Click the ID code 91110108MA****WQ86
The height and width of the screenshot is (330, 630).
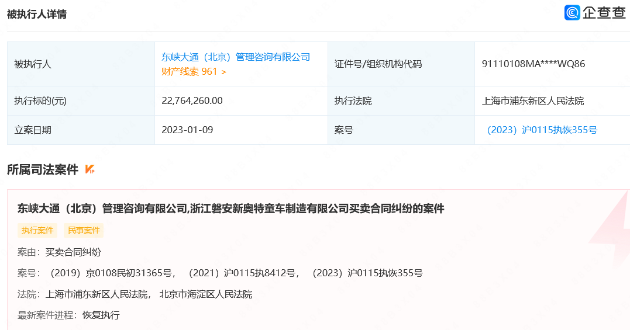533,64
